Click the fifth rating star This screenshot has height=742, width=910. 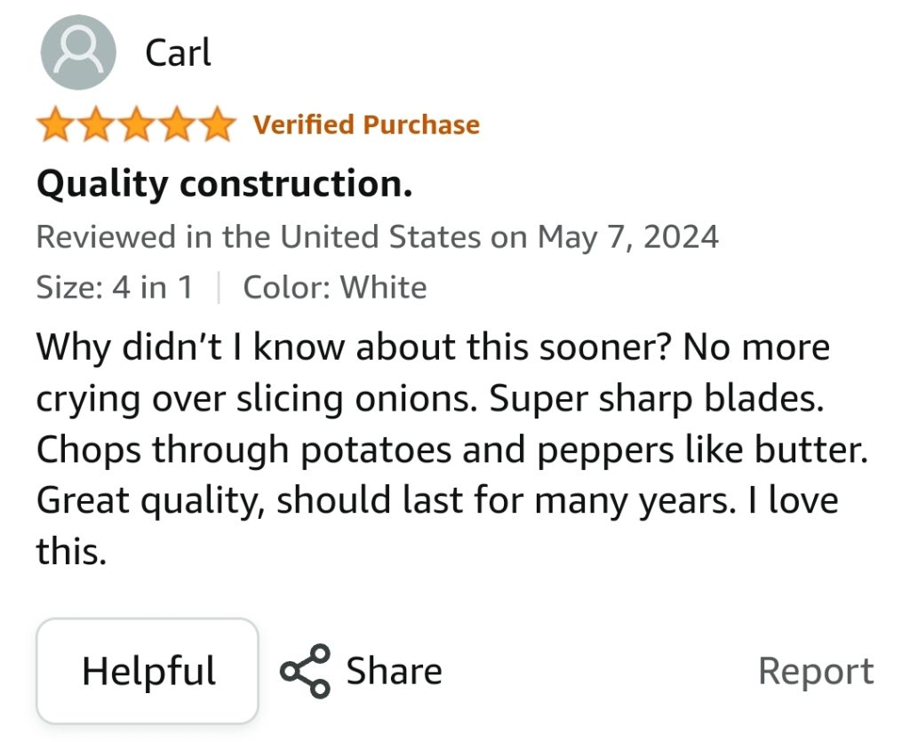click(x=217, y=124)
